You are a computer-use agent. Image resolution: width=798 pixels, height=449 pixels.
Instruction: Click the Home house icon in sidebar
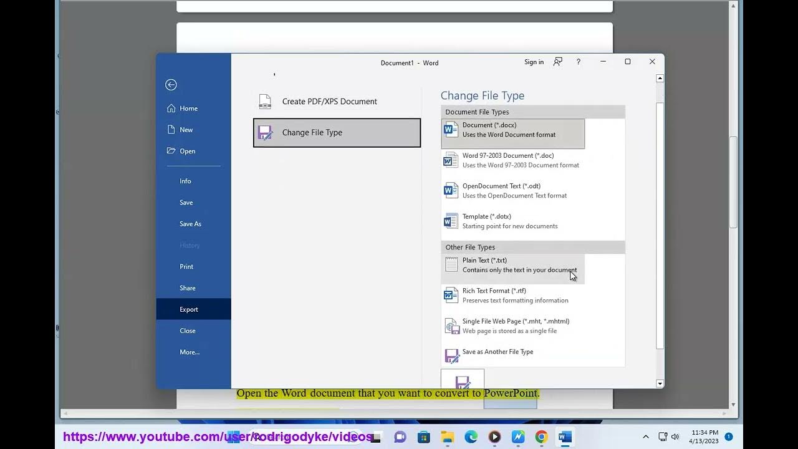point(171,109)
